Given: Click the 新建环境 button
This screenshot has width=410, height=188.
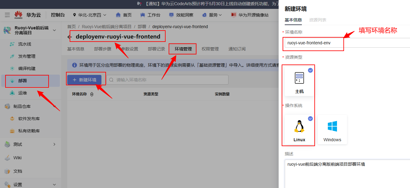Looking at the screenshot, I should click(84, 80).
